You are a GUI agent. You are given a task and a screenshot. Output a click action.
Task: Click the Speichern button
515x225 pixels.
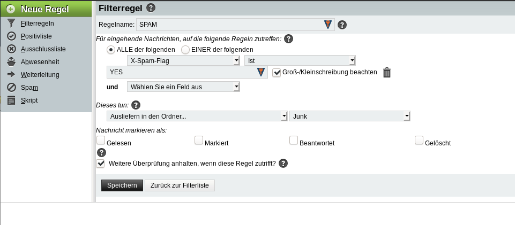pos(122,185)
